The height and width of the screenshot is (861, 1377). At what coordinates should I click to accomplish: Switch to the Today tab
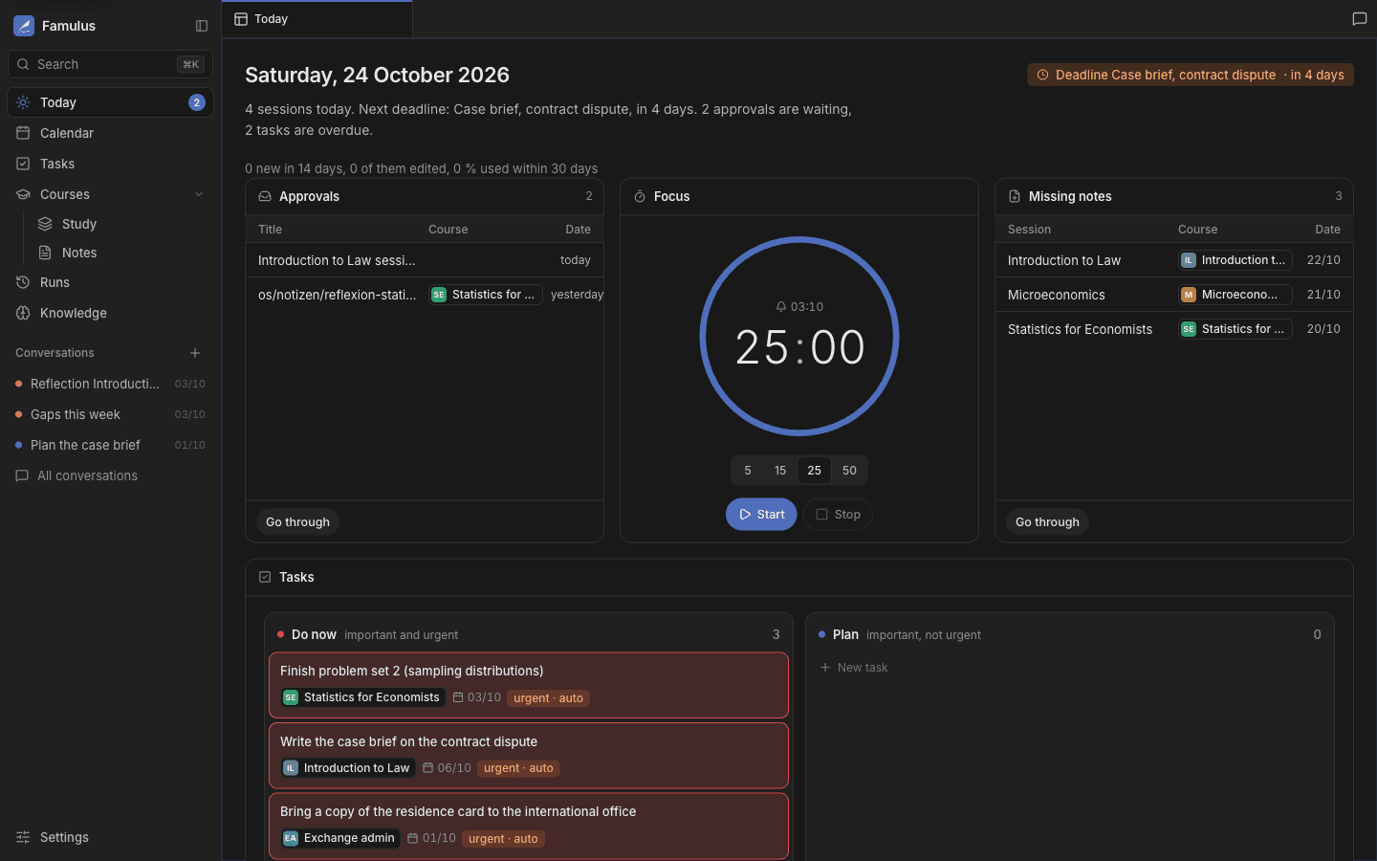(x=317, y=19)
